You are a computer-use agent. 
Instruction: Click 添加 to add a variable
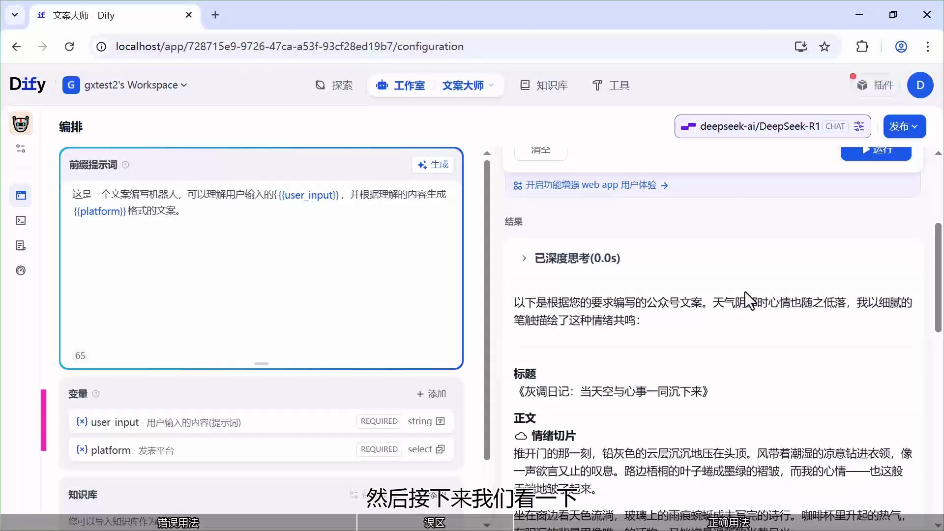click(431, 394)
